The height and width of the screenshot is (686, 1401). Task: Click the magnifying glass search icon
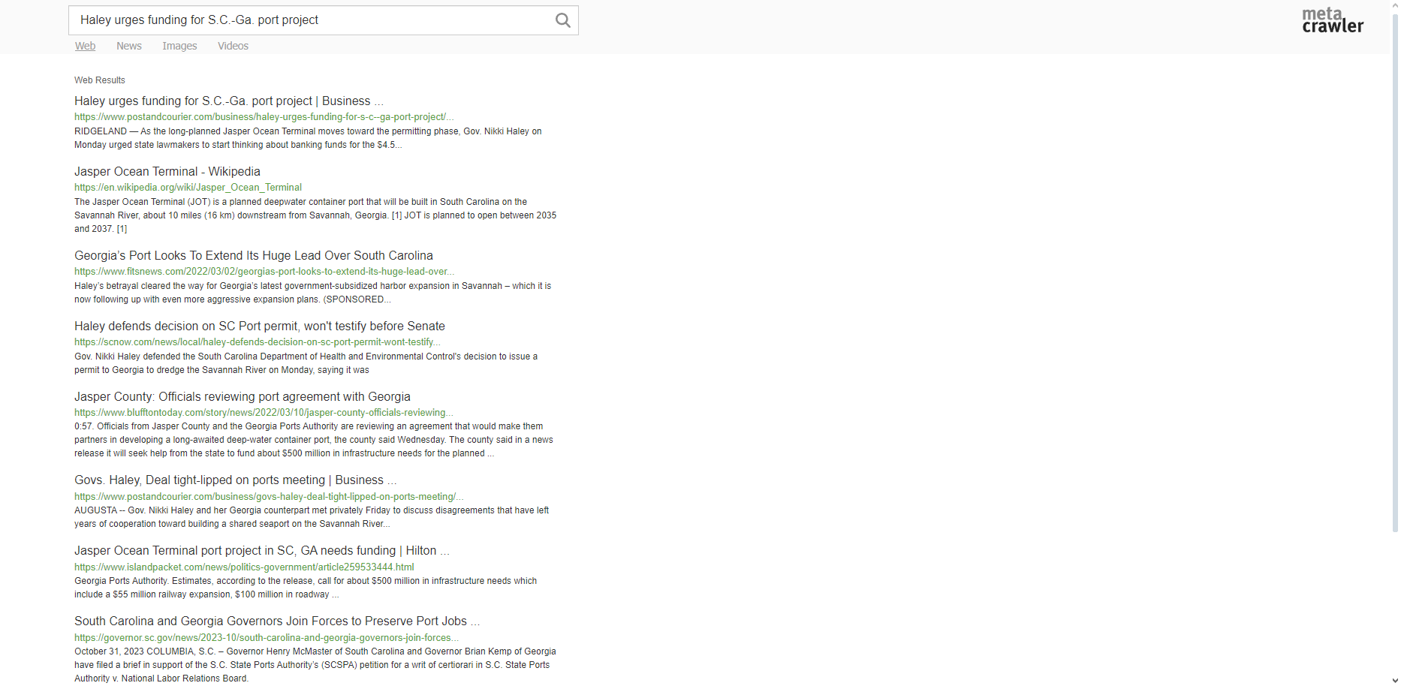[x=562, y=20]
